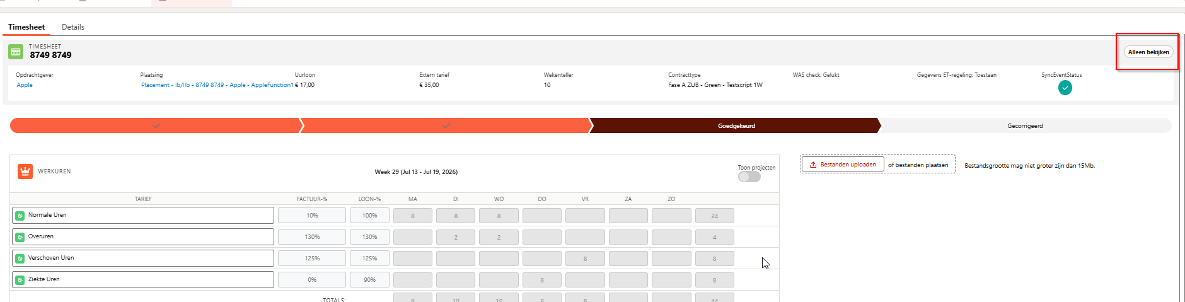1185x302 pixels.
Task: Open the Timesheet tab
Action: point(26,27)
